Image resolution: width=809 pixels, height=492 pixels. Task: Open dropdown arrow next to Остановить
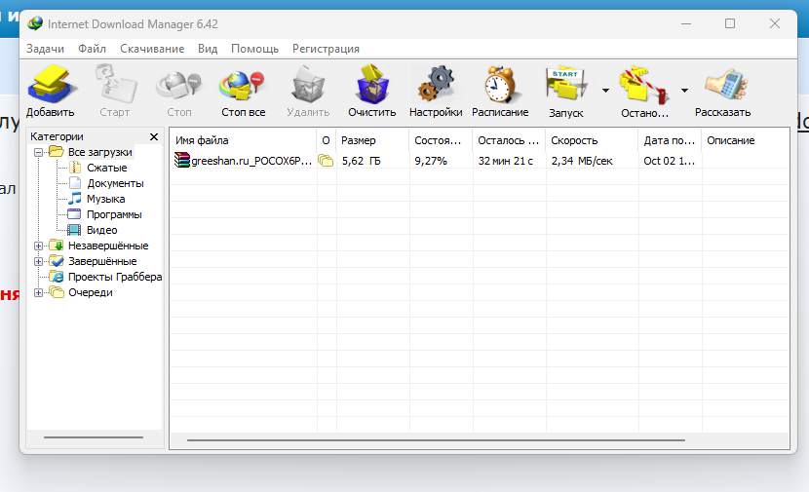pos(684,91)
